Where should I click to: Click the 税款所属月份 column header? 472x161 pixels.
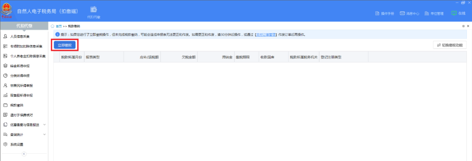pyautogui.click(x=71, y=57)
